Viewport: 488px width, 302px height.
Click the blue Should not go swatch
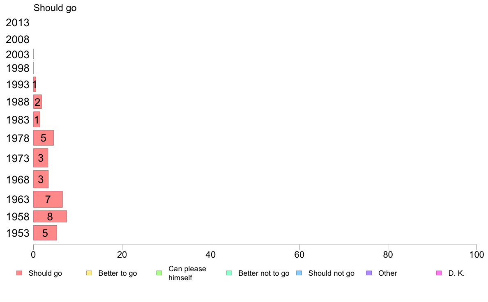point(299,273)
